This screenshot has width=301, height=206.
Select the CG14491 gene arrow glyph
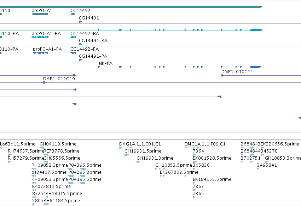[80, 22]
